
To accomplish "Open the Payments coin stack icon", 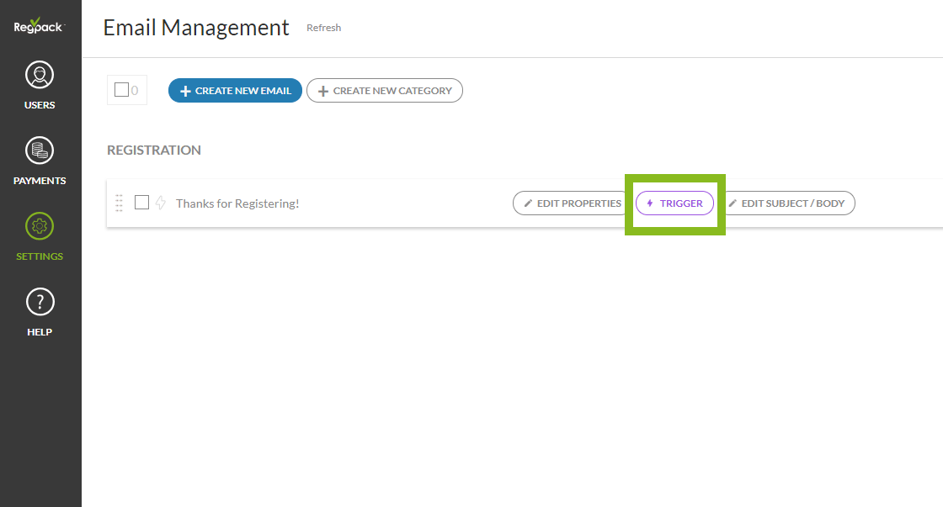I will [x=40, y=151].
